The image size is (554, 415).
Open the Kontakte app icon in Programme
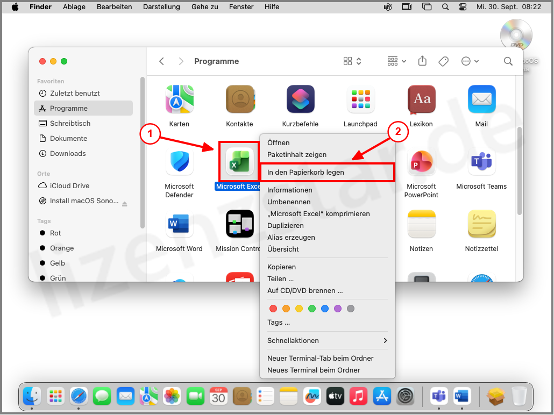(x=240, y=99)
